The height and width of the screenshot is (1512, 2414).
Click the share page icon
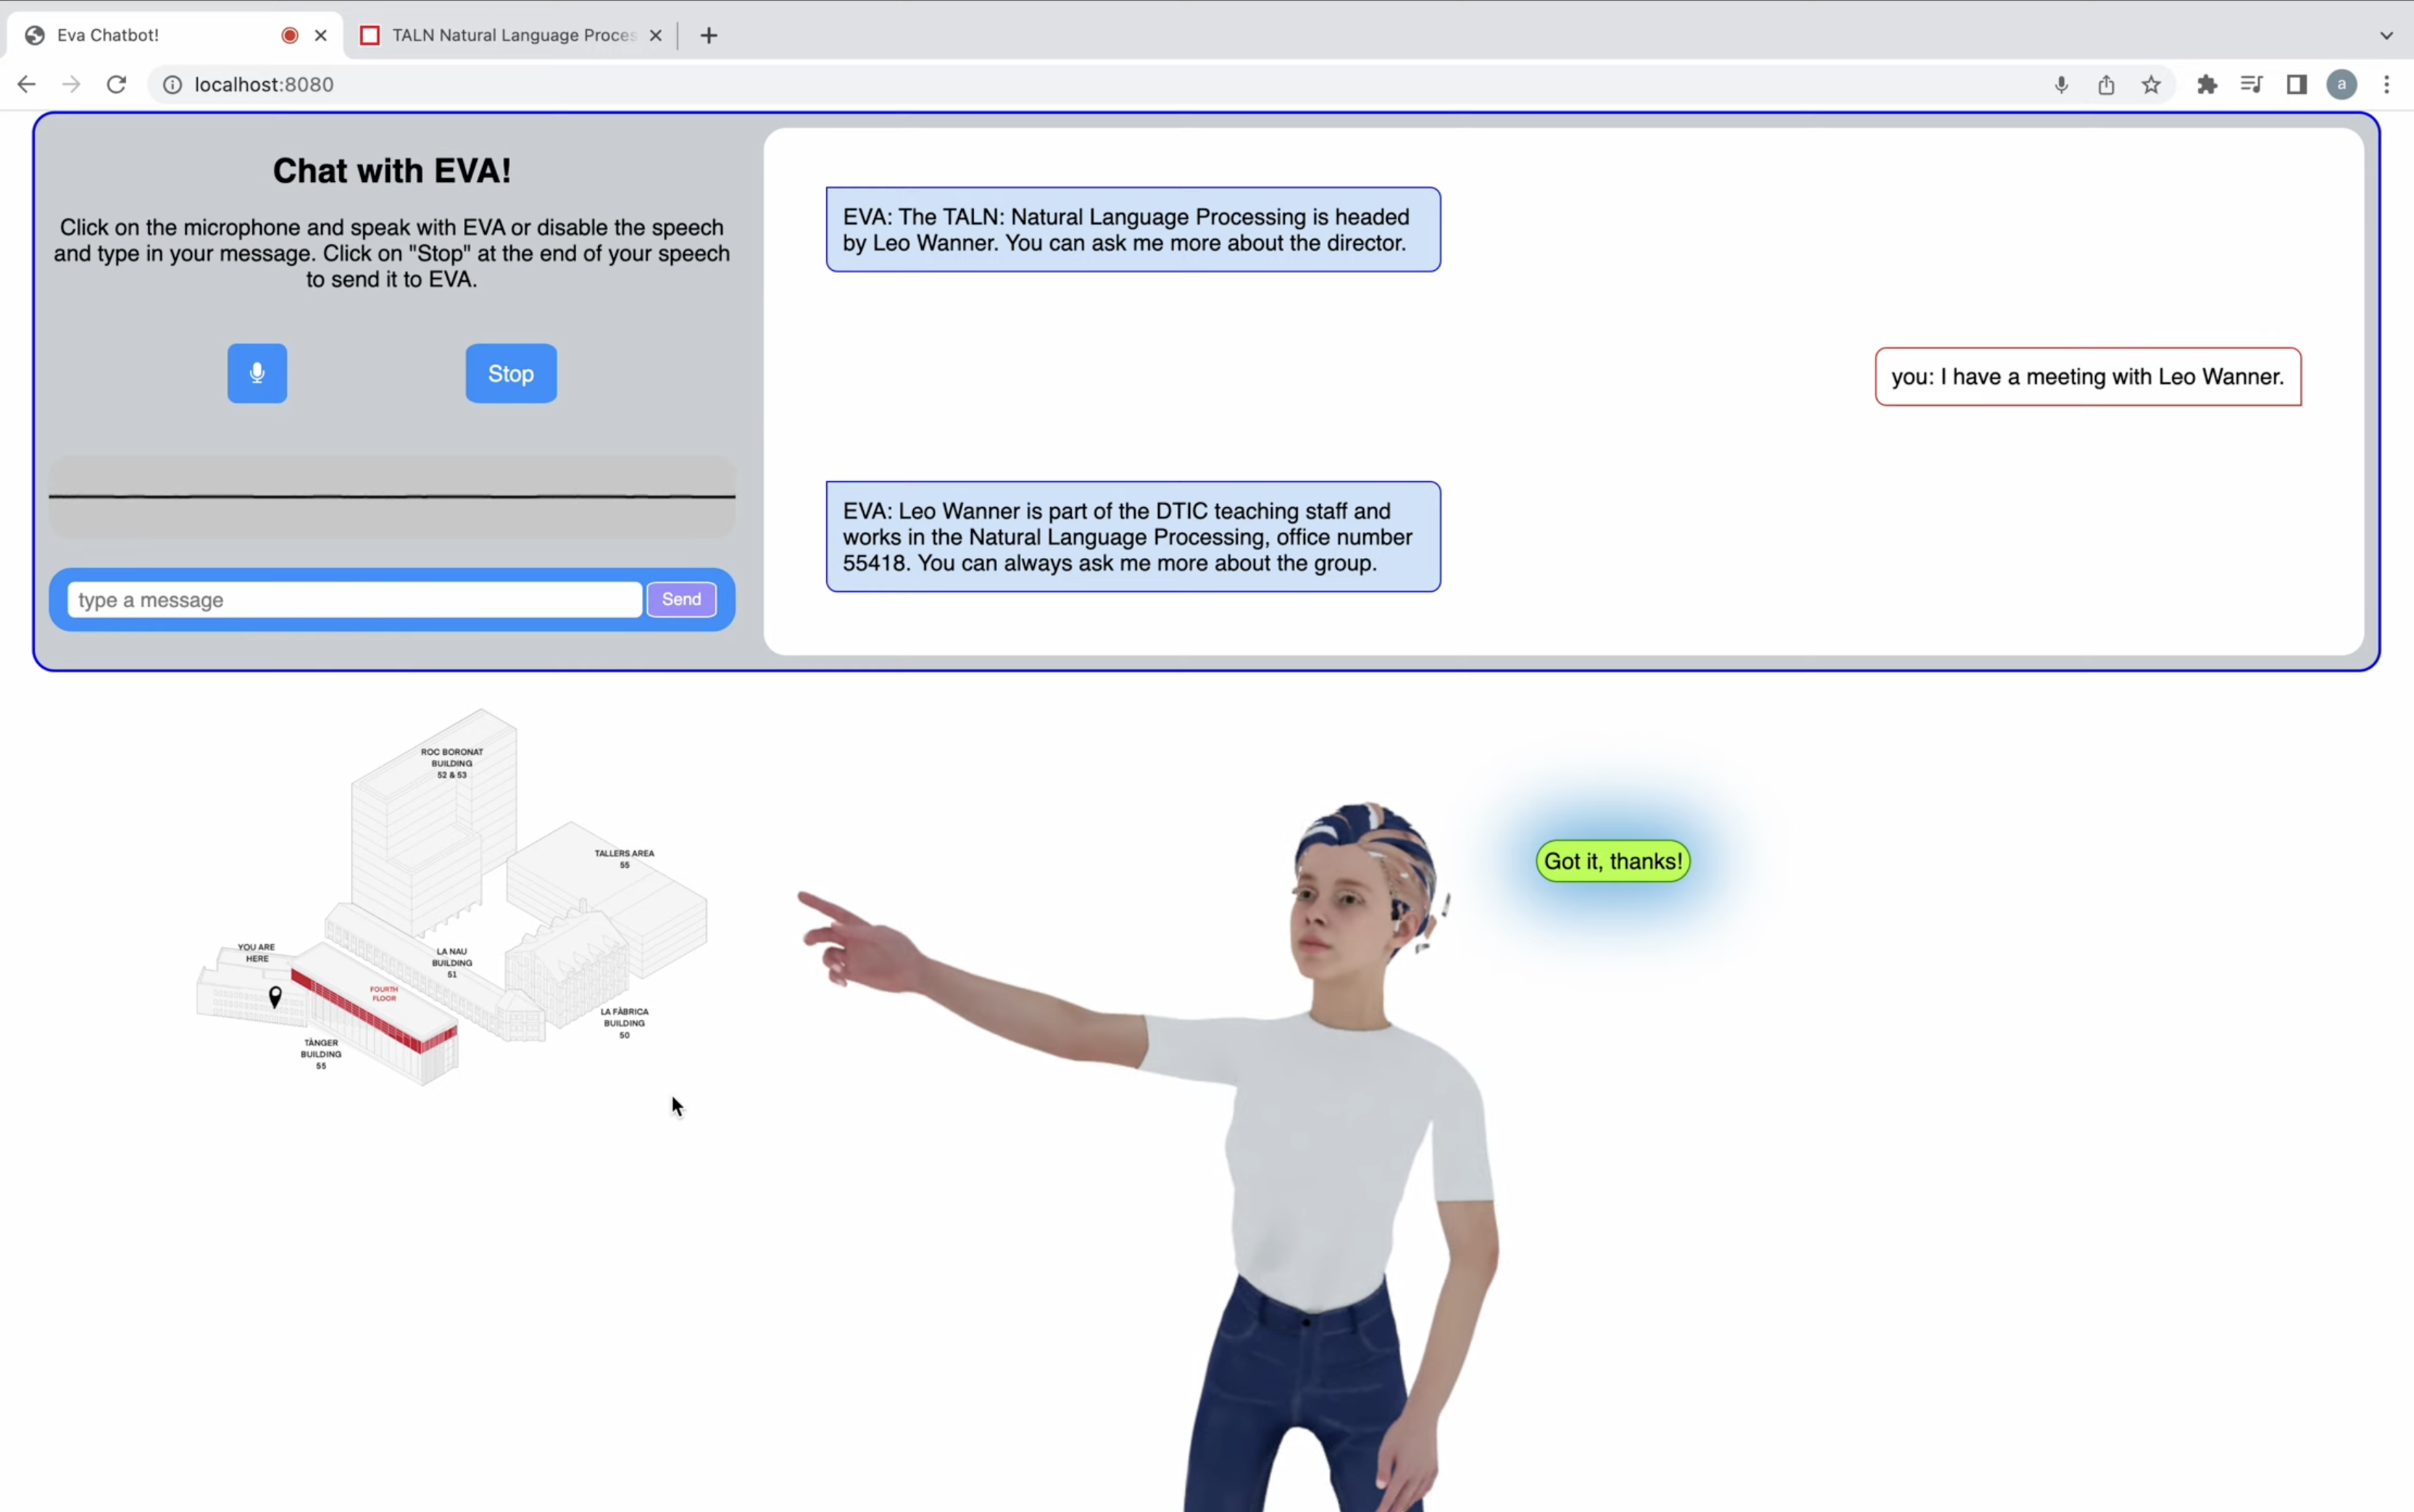[x=2106, y=85]
